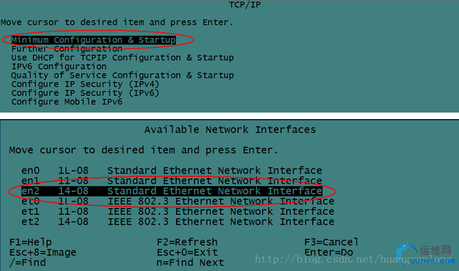Select Configure Mobile IPv6 entry

(66, 102)
